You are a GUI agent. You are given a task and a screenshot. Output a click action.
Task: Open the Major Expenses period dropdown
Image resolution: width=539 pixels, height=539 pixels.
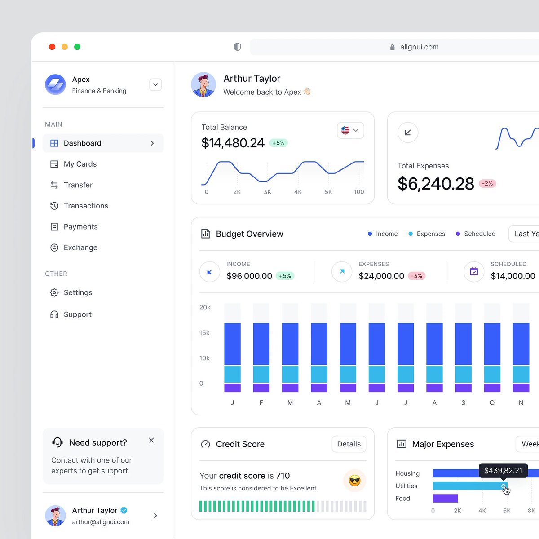[528, 444]
